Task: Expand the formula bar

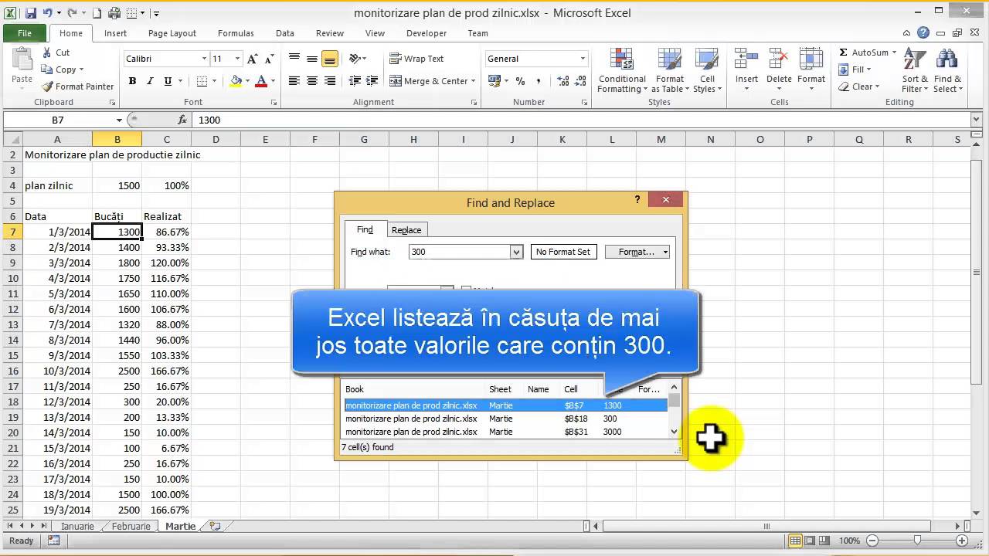Action: click(977, 120)
